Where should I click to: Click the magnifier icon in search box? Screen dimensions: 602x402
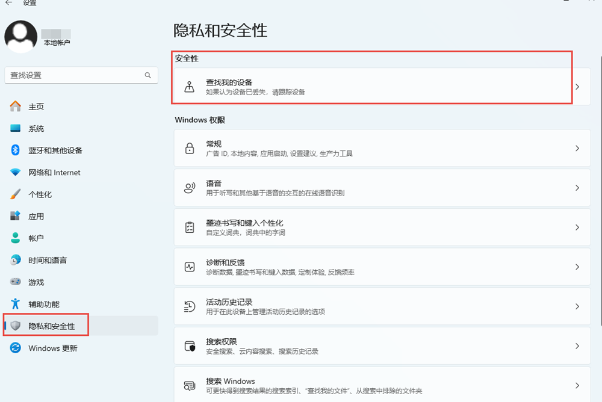(x=148, y=75)
